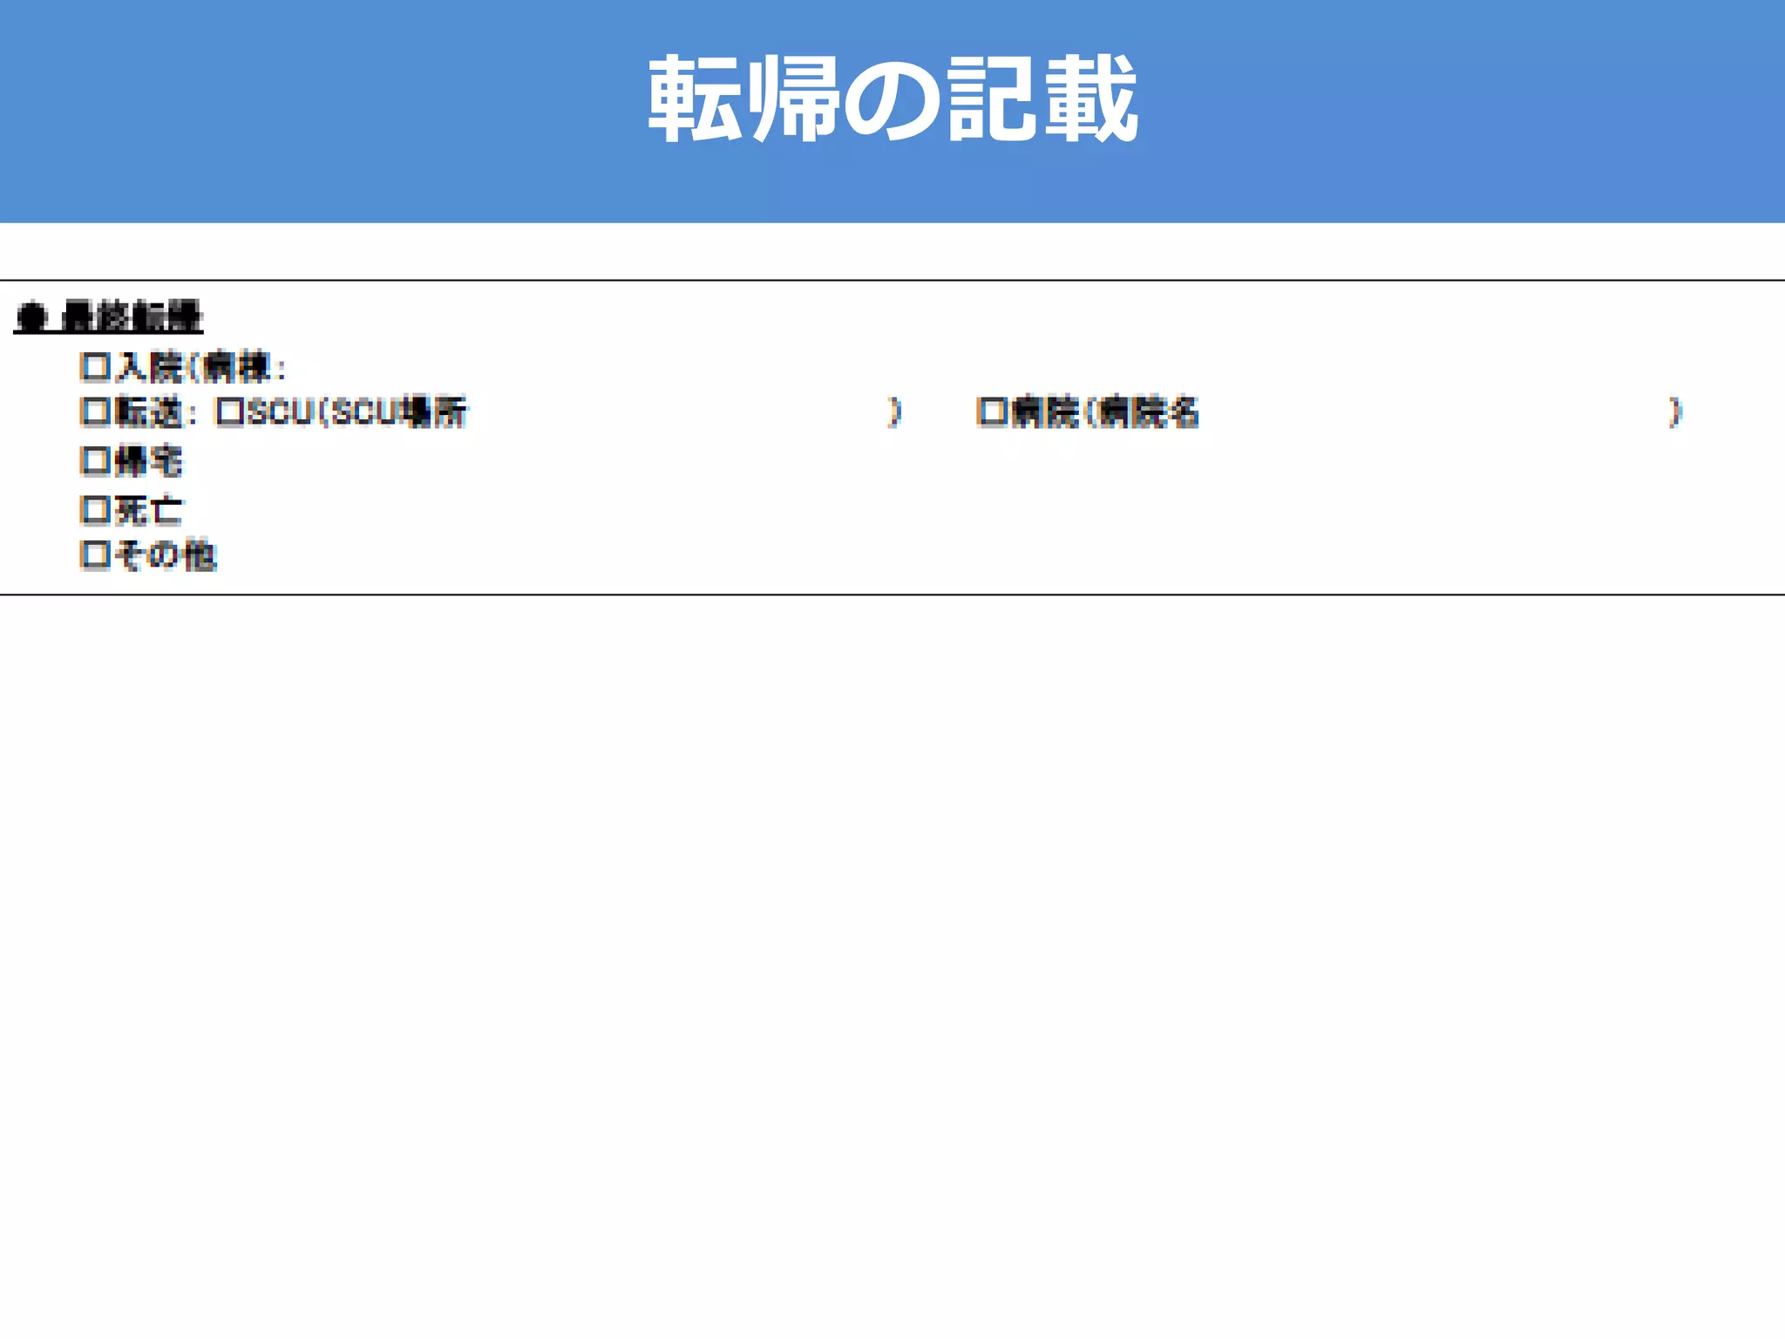Viewport: 1785px width, 1339px height.
Task: Click the underlined 最終転帰 heading
Action: [x=132, y=316]
